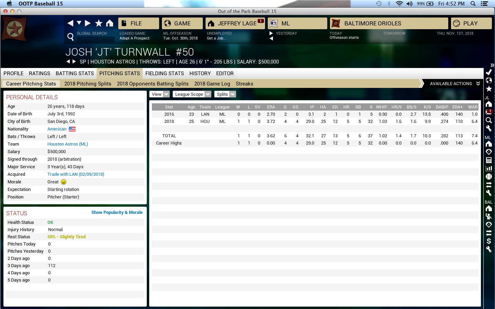The image size is (495, 309).
Task: Click the checkmark icon in right sidebar
Action: click(x=489, y=72)
